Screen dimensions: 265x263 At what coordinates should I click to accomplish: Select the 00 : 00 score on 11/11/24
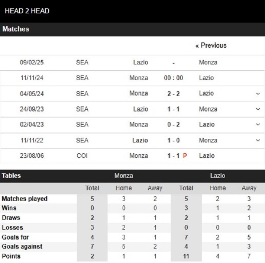pos(173,78)
